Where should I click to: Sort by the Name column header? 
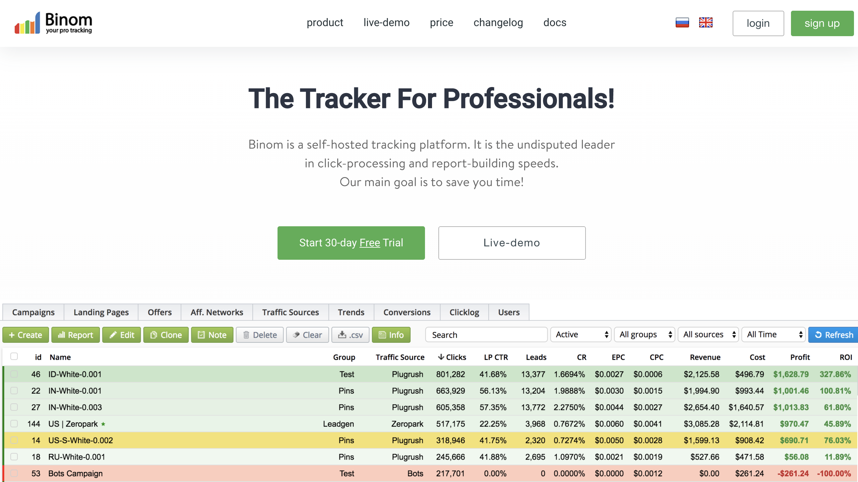coord(60,357)
